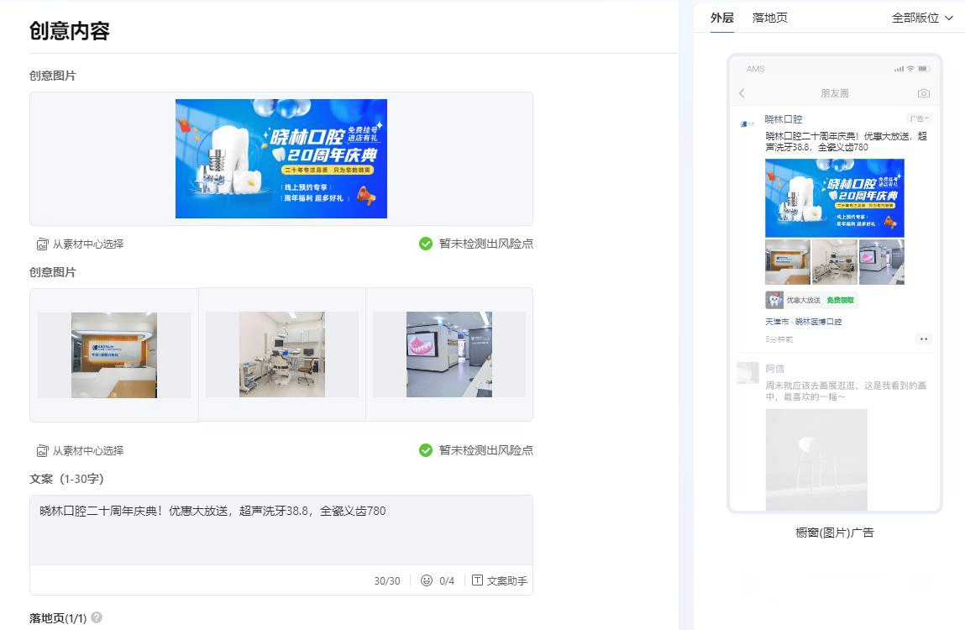Screen dimensions: 965x630
Task: Click the two-dot comment button in the ad preview
Action: pyautogui.click(x=923, y=339)
